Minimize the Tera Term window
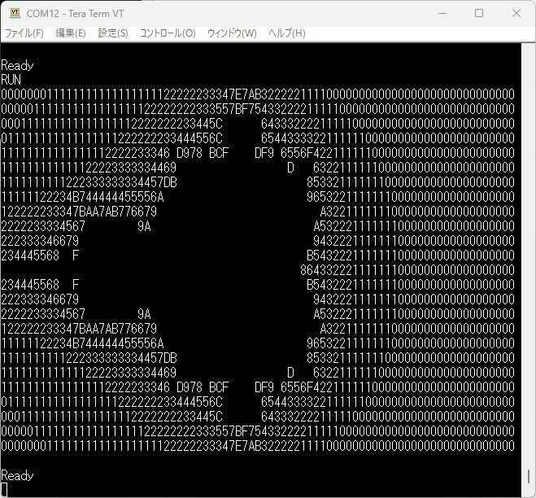 (x=442, y=13)
